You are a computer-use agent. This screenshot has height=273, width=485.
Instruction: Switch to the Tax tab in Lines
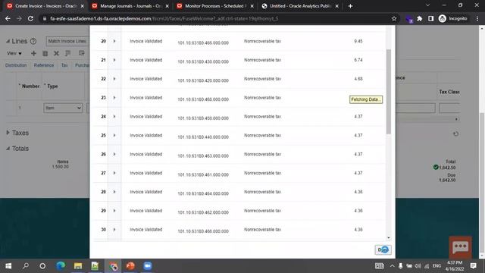click(x=64, y=65)
